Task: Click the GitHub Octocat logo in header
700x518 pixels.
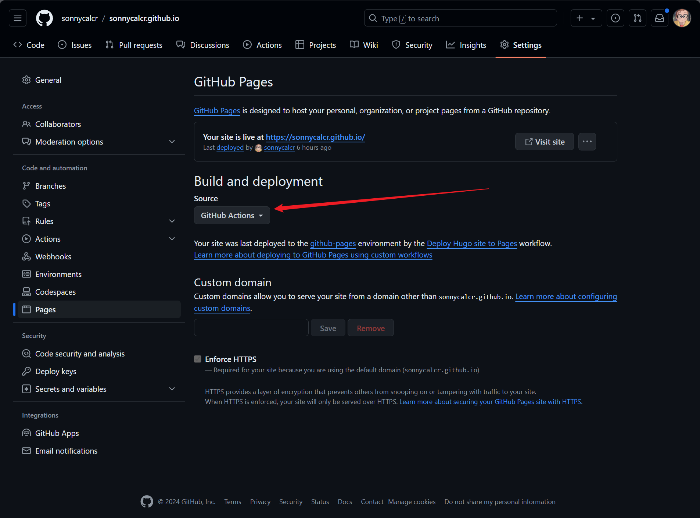Action: click(x=44, y=18)
